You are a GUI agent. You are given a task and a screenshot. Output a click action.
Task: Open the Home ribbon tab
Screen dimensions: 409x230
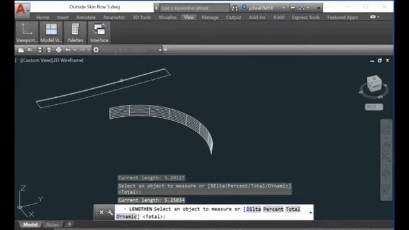[43, 17]
